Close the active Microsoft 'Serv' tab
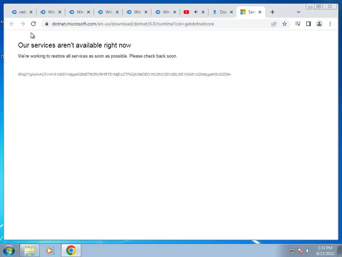This screenshot has height=257, width=342. coord(260,12)
